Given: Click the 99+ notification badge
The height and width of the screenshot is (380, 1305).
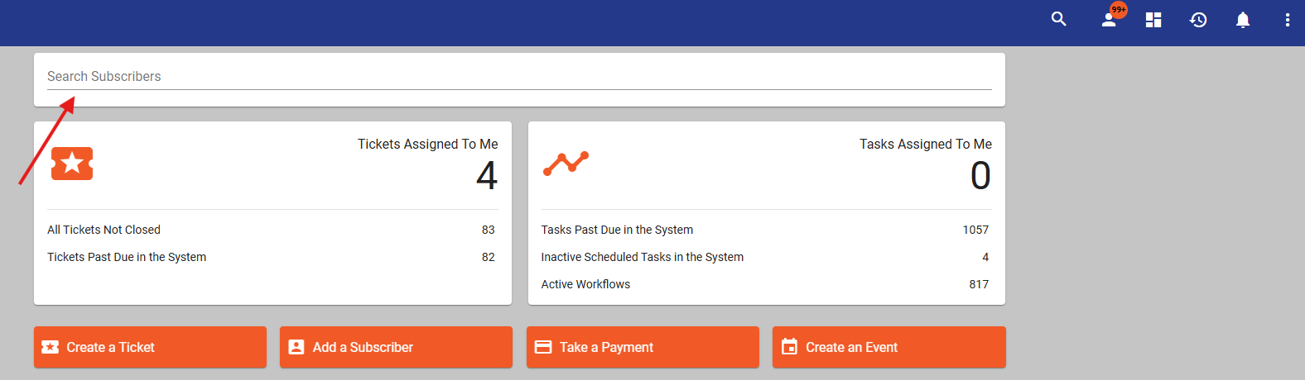Looking at the screenshot, I should (1119, 10).
